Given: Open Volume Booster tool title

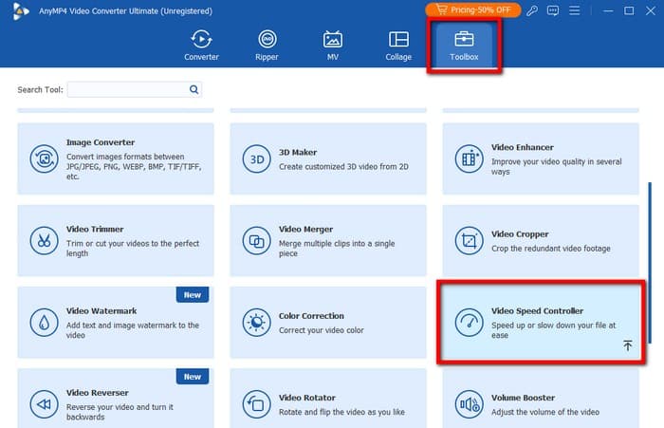Looking at the screenshot, I should pyautogui.click(x=523, y=398).
